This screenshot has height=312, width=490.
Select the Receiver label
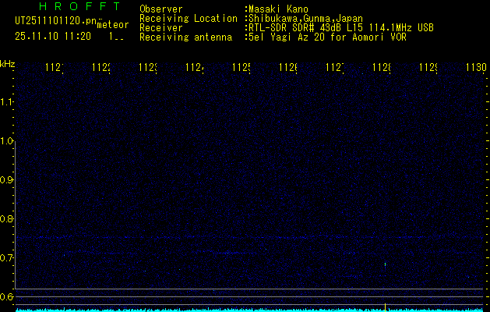pos(161,28)
